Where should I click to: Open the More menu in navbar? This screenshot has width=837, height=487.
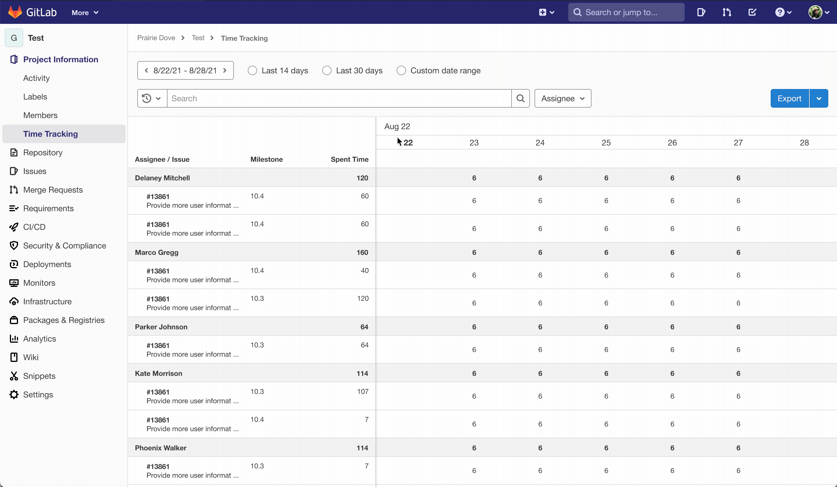click(x=85, y=13)
